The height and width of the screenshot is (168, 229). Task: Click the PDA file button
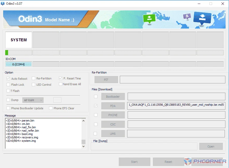pyautogui.click(x=113, y=106)
